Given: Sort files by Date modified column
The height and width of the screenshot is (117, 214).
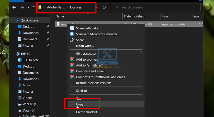Looking at the screenshot, I should click(135, 16).
